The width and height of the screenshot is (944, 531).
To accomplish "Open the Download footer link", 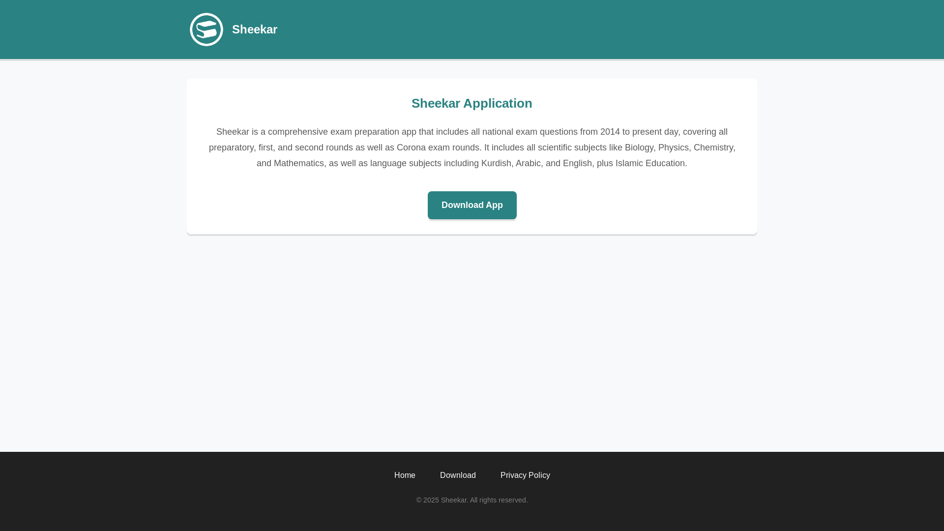I will (x=458, y=475).
